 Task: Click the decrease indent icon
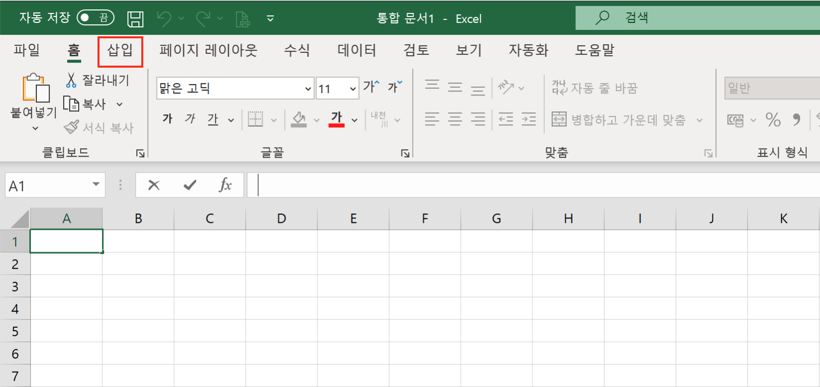point(506,119)
